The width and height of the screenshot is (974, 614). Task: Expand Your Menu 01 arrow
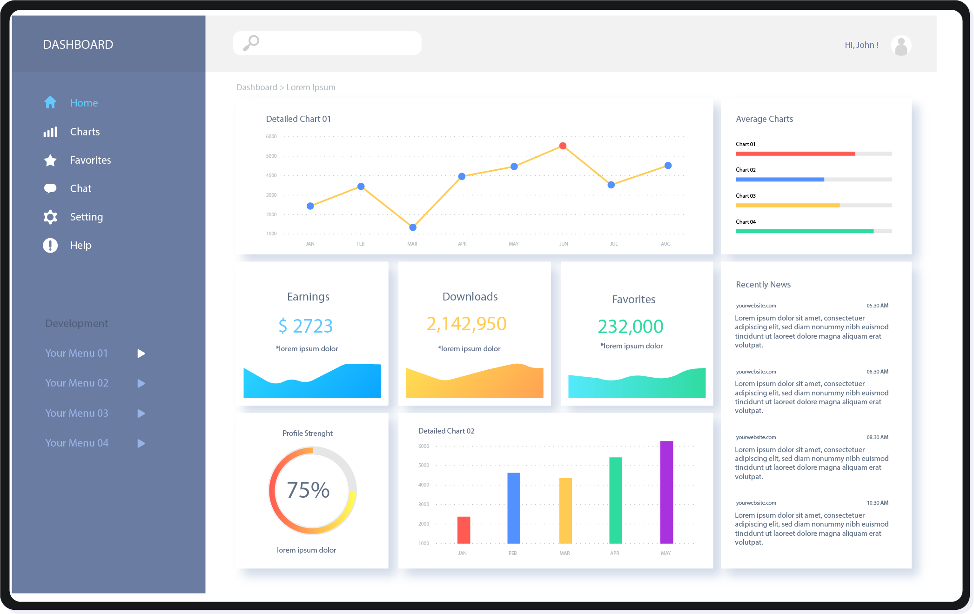coord(141,354)
